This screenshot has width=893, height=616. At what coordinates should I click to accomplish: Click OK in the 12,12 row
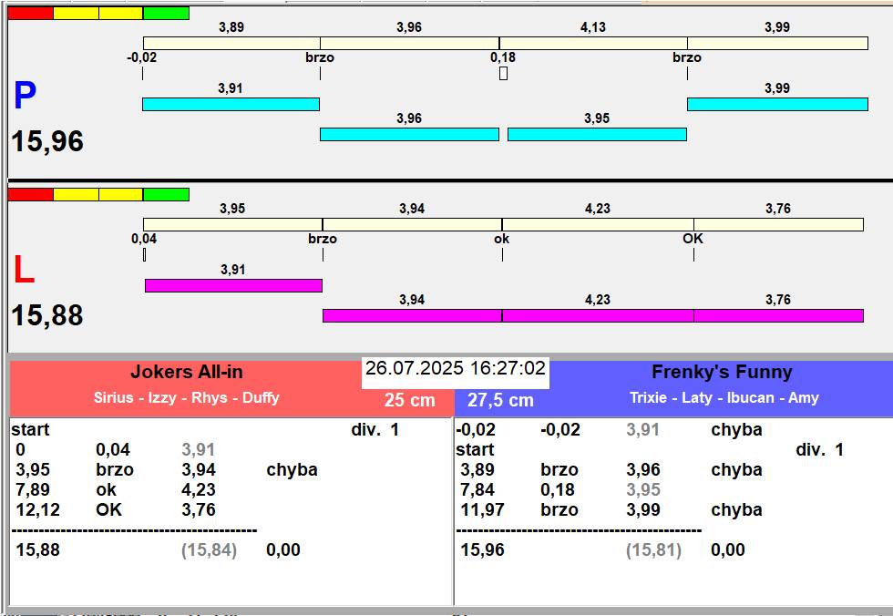click(108, 509)
